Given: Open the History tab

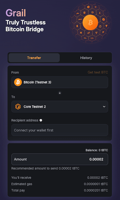Looking at the screenshot, I should click(x=86, y=58).
